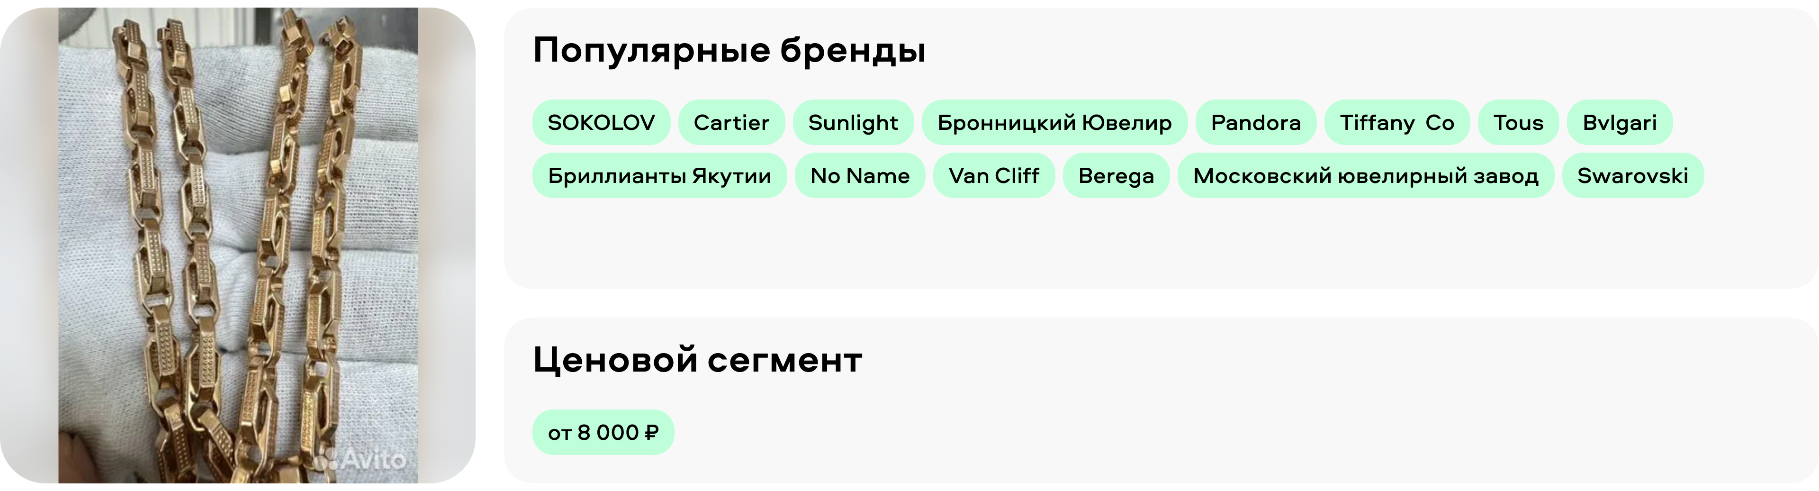
Task: Open the Бронницкий Ювелир brand link
Action: click(1054, 123)
